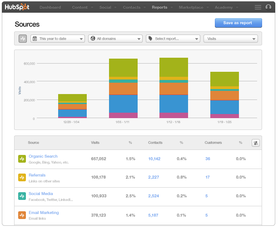Screen dimensions: 278x229
Task: Click the column swap arrows icon
Action: tap(256, 143)
